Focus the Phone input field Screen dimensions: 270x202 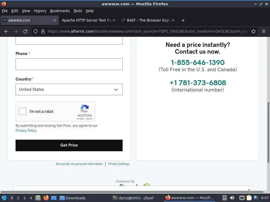point(69,64)
